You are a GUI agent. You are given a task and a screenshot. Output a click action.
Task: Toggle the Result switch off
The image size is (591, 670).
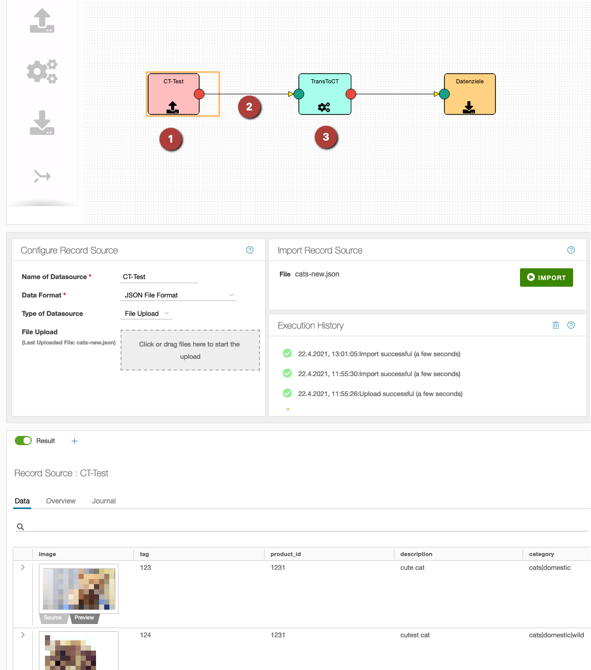[x=23, y=441]
